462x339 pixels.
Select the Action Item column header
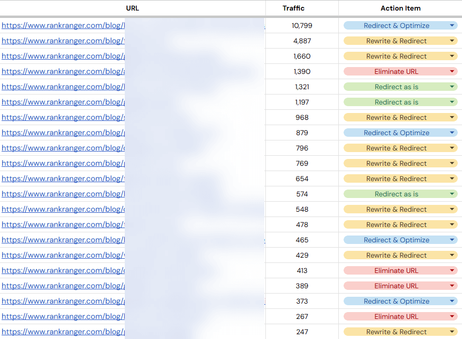(400, 8)
